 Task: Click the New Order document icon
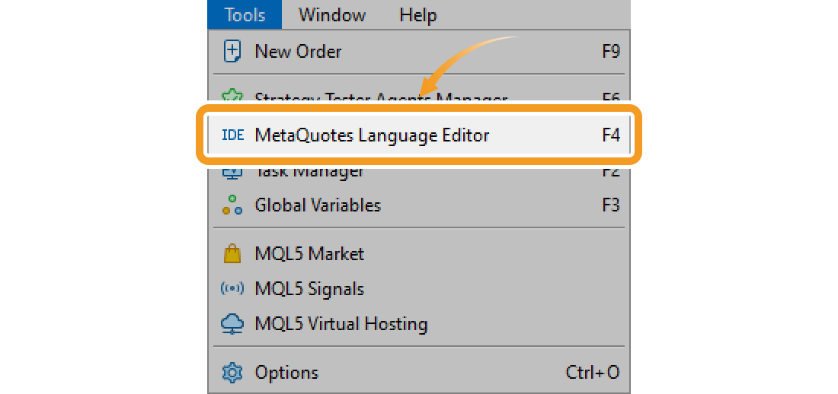232,52
